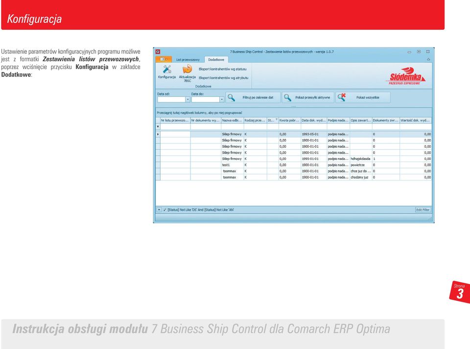Open the Edit Filter dialog
Screen dimensions: 470x349
423,209
